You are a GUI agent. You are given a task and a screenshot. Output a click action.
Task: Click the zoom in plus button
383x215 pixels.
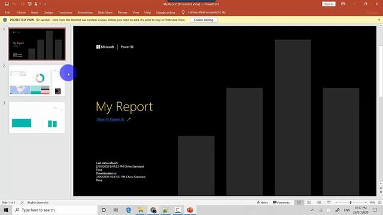366,202
